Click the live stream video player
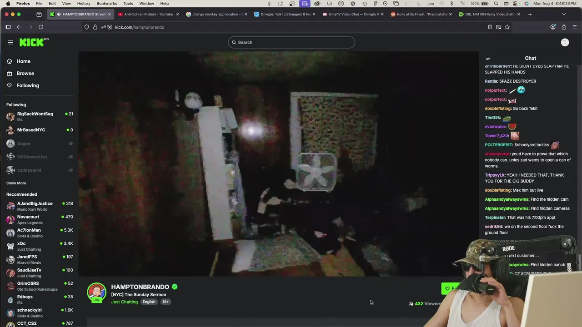This screenshot has width=582, height=327. (278, 163)
